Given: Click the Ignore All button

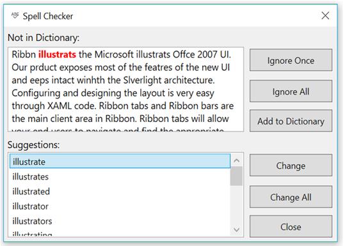Looking at the screenshot, I should click(291, 91).
